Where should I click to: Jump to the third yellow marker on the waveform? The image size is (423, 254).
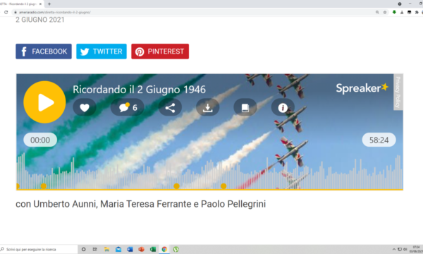(176, 186)
